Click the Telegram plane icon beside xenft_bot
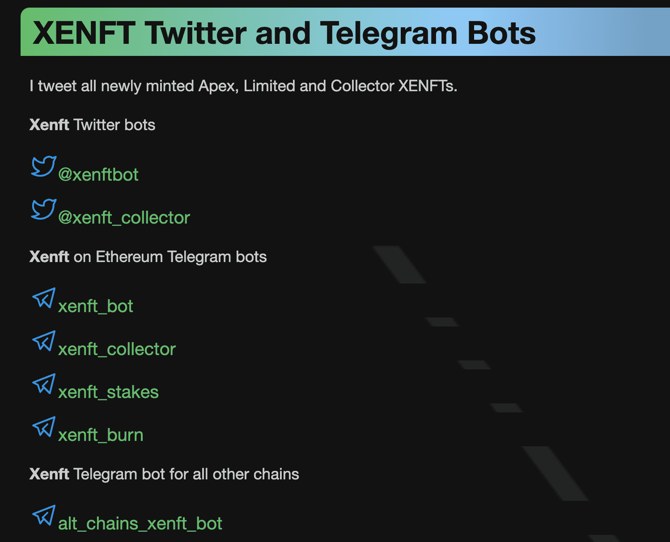670x542 pixels. coord(44,298)
